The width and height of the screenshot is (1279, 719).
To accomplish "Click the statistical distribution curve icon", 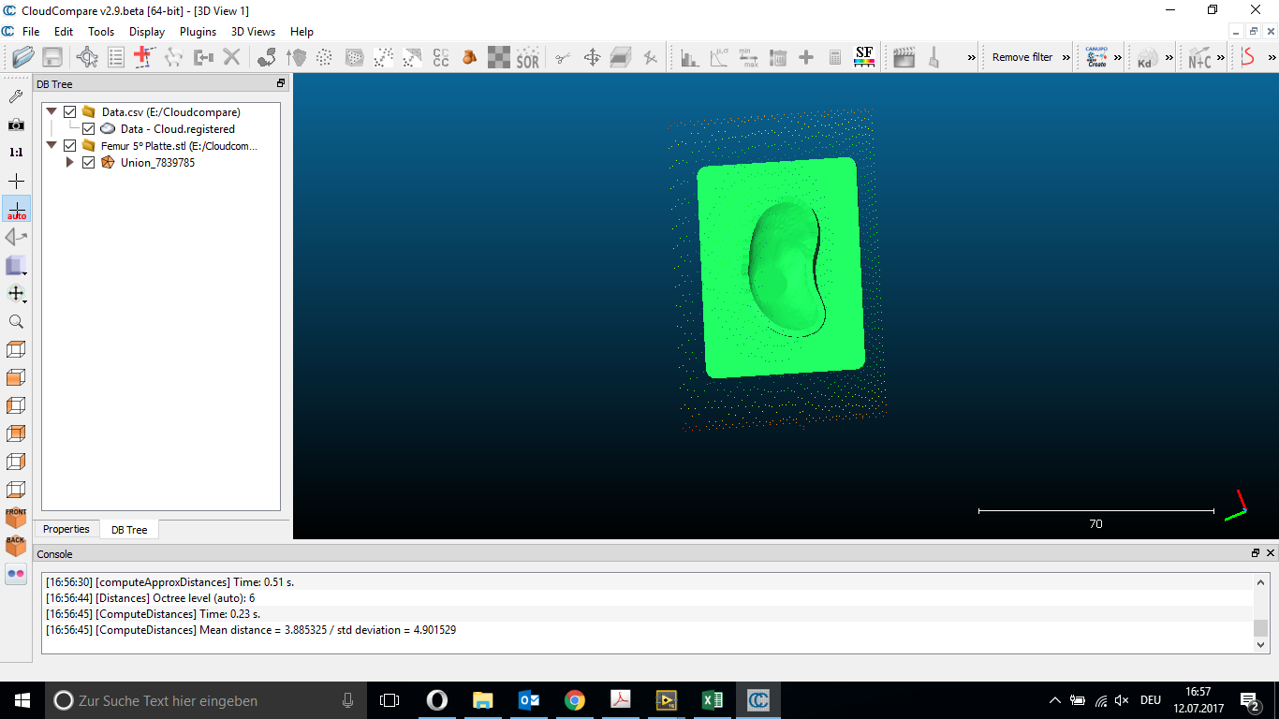I will pos(719,57).
